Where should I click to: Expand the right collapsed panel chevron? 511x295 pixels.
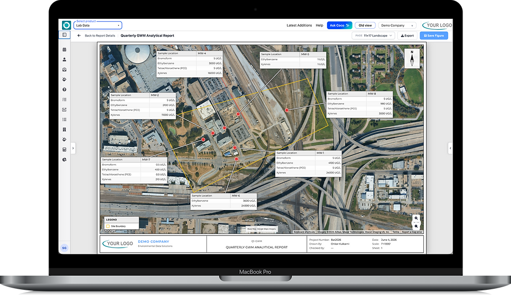(451, 148)
